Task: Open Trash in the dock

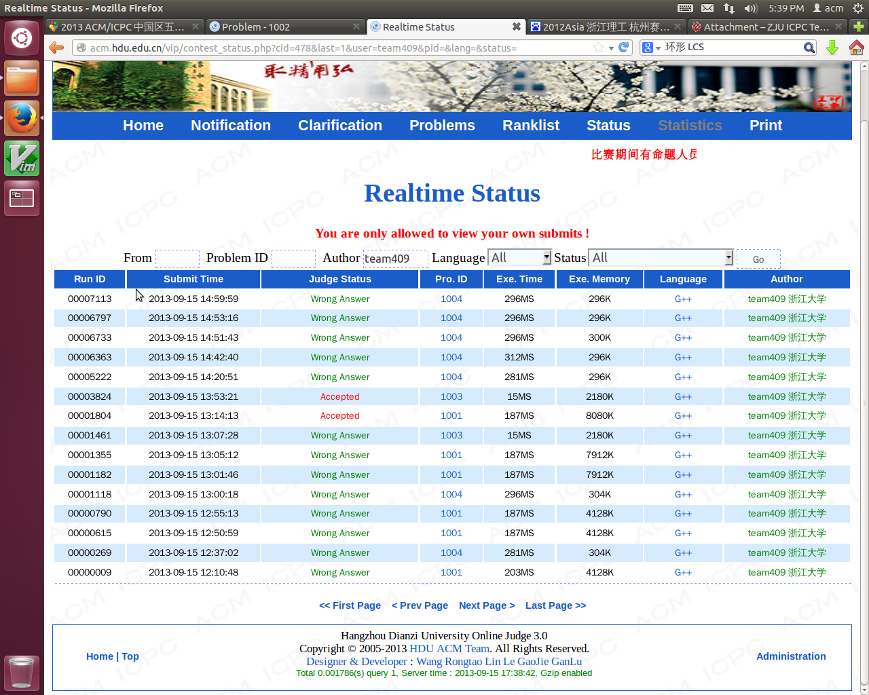Action: click(x=22, y=672)
